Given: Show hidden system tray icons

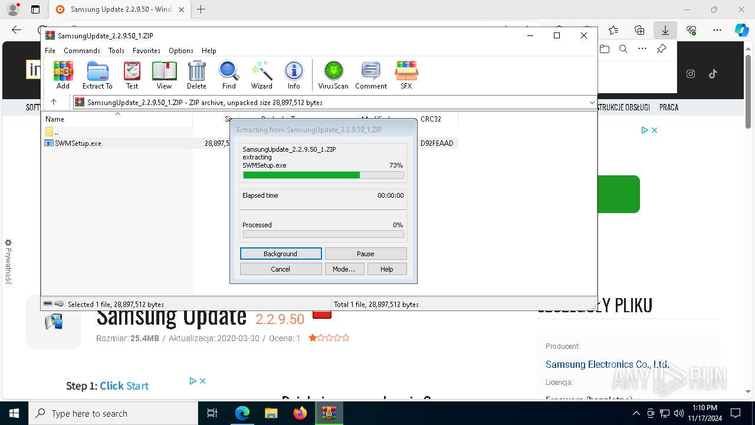Looking at the screenshot, I should [x=636, y=413].
